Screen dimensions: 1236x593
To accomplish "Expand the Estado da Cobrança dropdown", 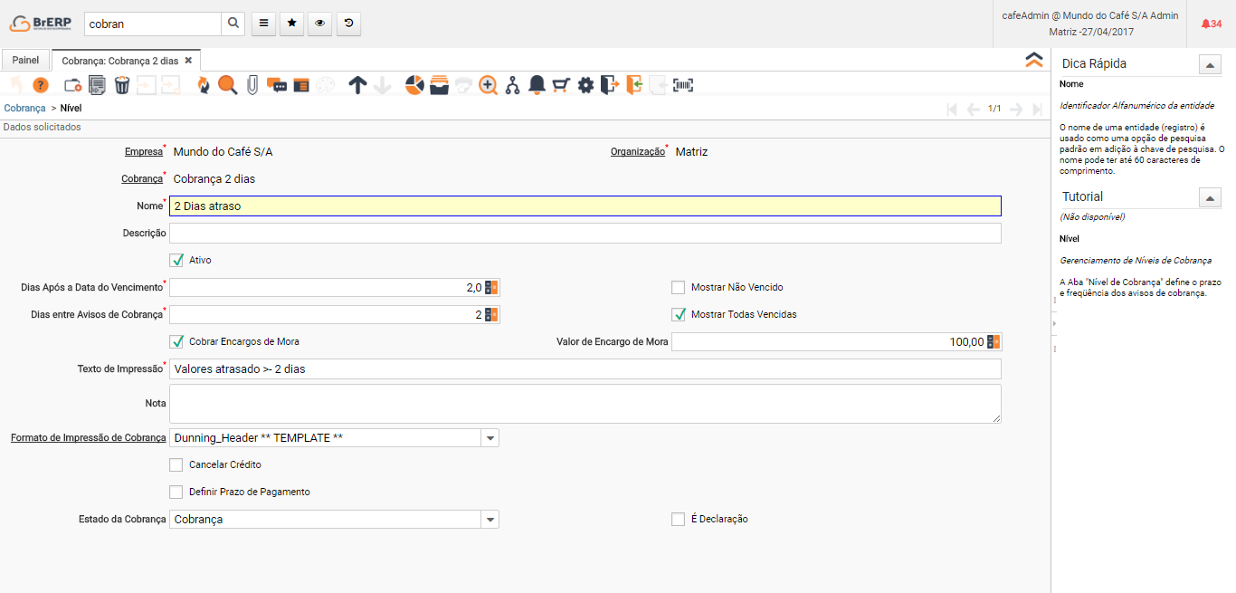I will coord(490,520).
